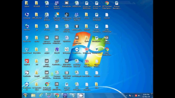
Task: Select the CamStudio desktop shortcut
Action: [x=27, y=74]
